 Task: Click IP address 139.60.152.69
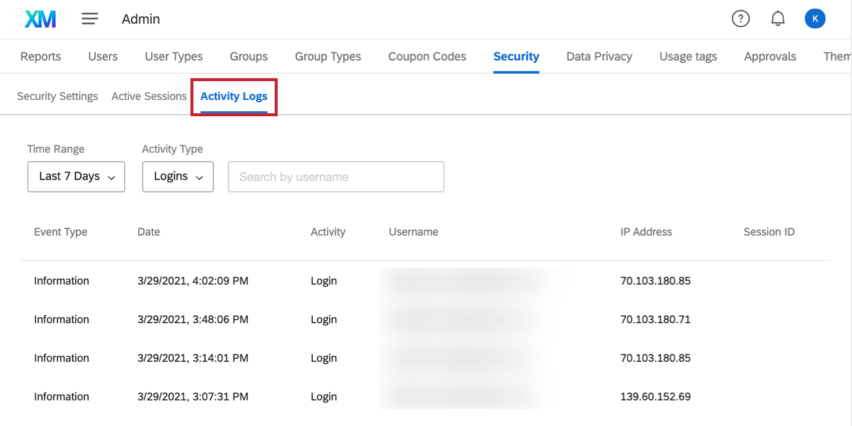pyautogui.click(x=656, y=396)
